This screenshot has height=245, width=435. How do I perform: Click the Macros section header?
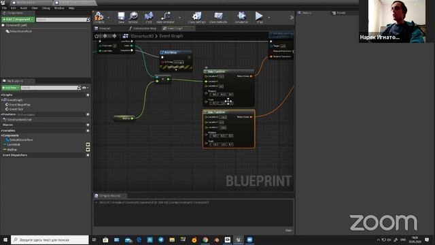click(x=7, y=125)
